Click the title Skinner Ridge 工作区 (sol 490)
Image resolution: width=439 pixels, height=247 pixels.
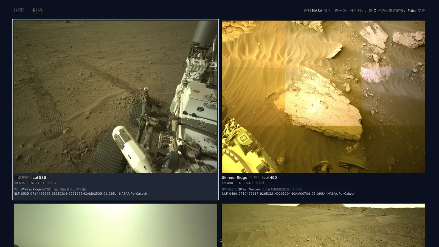[x=251, y=178]
